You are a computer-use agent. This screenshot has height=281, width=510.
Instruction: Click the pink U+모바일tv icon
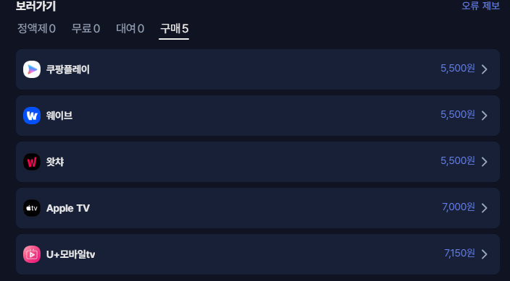[x=32, y=254]
